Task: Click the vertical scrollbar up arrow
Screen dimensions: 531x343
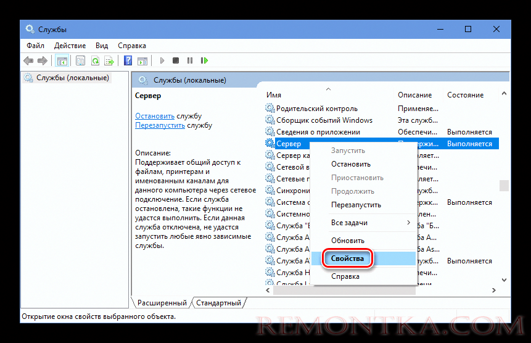Action: tap(504, 93)
